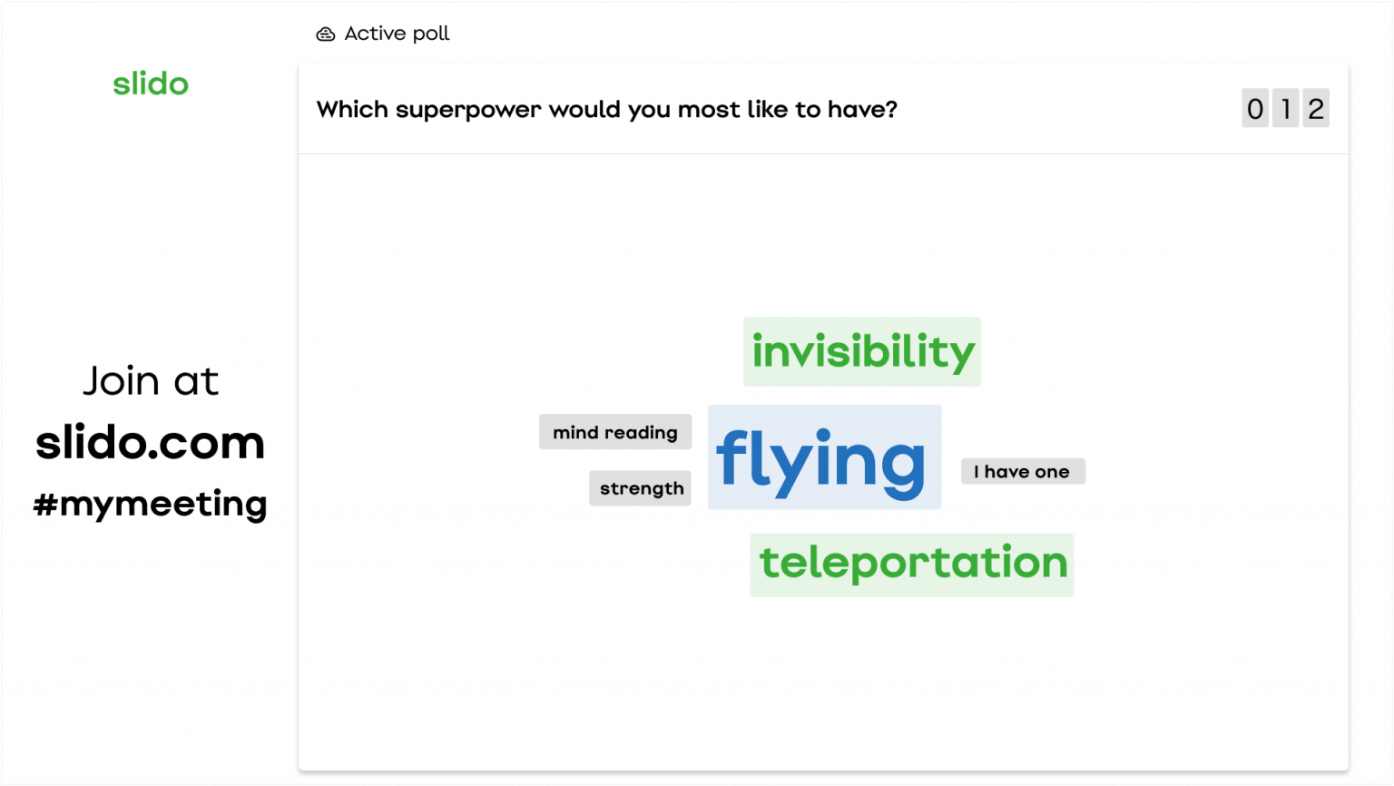
Task: Pick the 'mind reading' tag
Action: click(615, 432)
